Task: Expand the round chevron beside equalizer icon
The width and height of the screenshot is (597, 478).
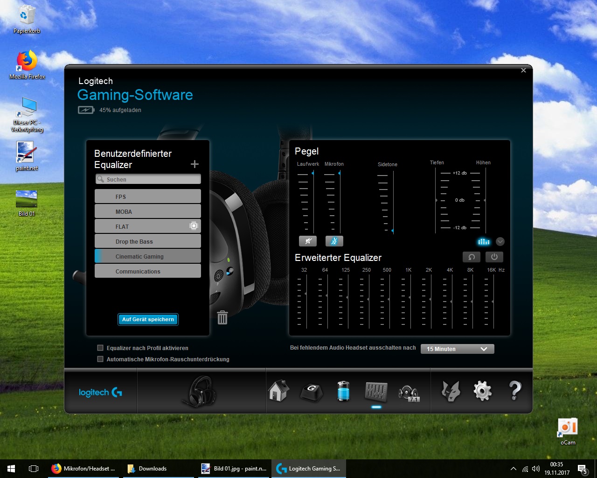Action: 500,241
